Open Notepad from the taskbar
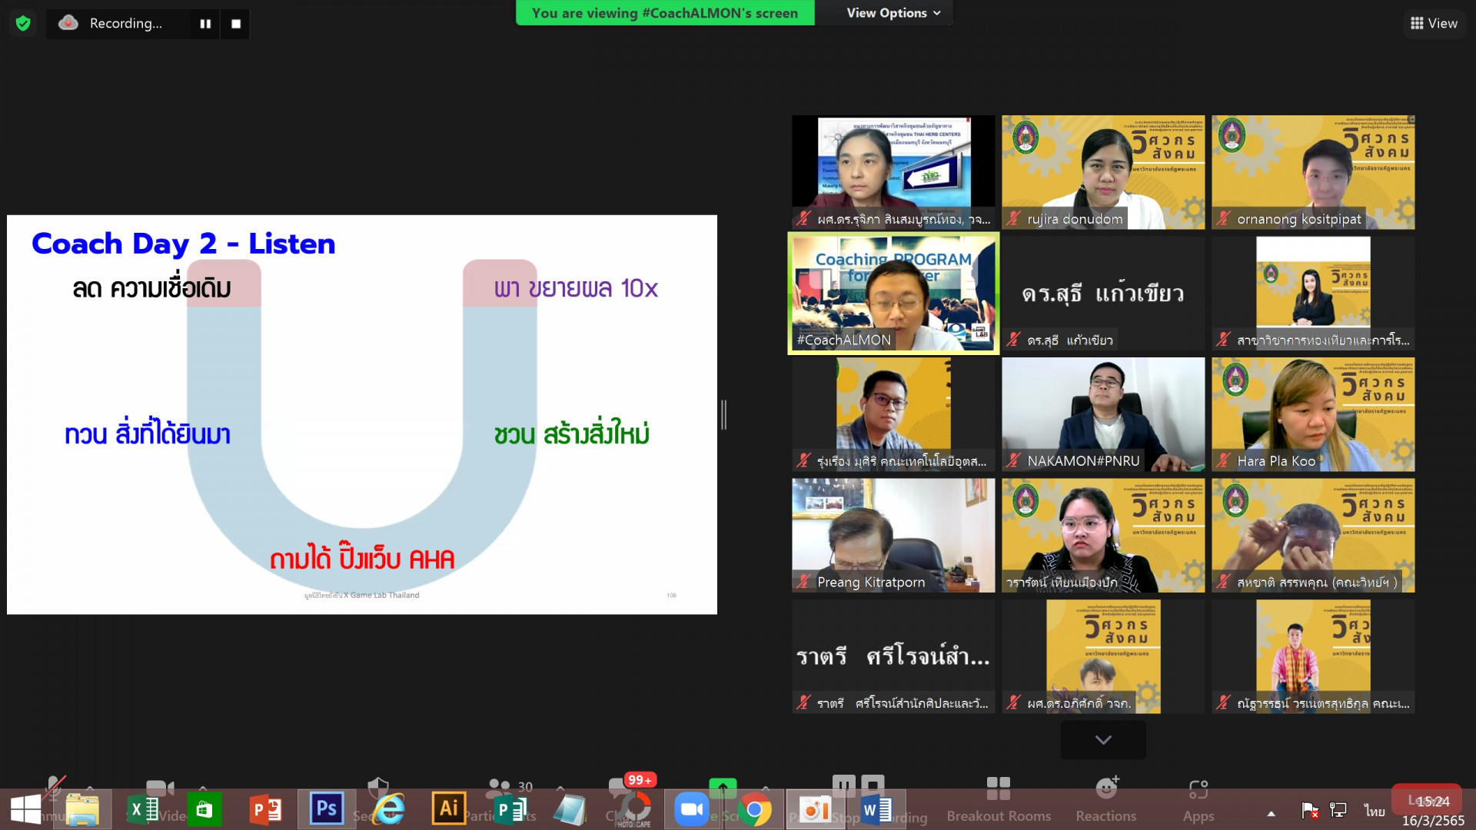Image resolution: width=1476 pixels, height=830 pixels. (x=570, y=810)
